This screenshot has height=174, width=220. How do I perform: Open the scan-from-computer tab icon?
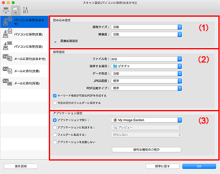coord(6,10)
